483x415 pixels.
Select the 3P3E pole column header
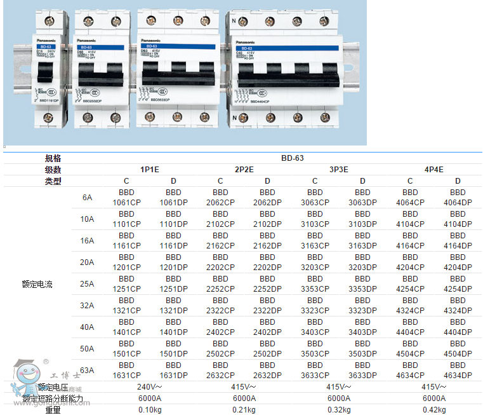pyautogui.click(x=339, y=170)
